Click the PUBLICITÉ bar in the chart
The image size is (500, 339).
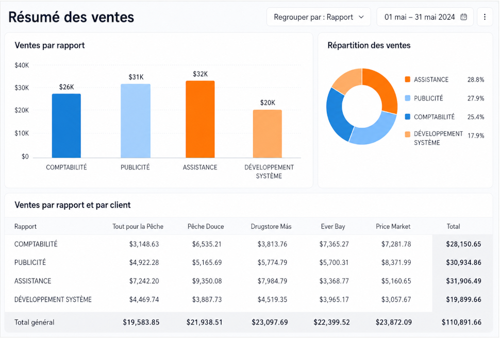click(136, 121)
